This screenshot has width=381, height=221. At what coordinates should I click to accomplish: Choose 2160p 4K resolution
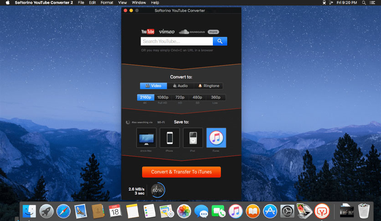[145, 97]
